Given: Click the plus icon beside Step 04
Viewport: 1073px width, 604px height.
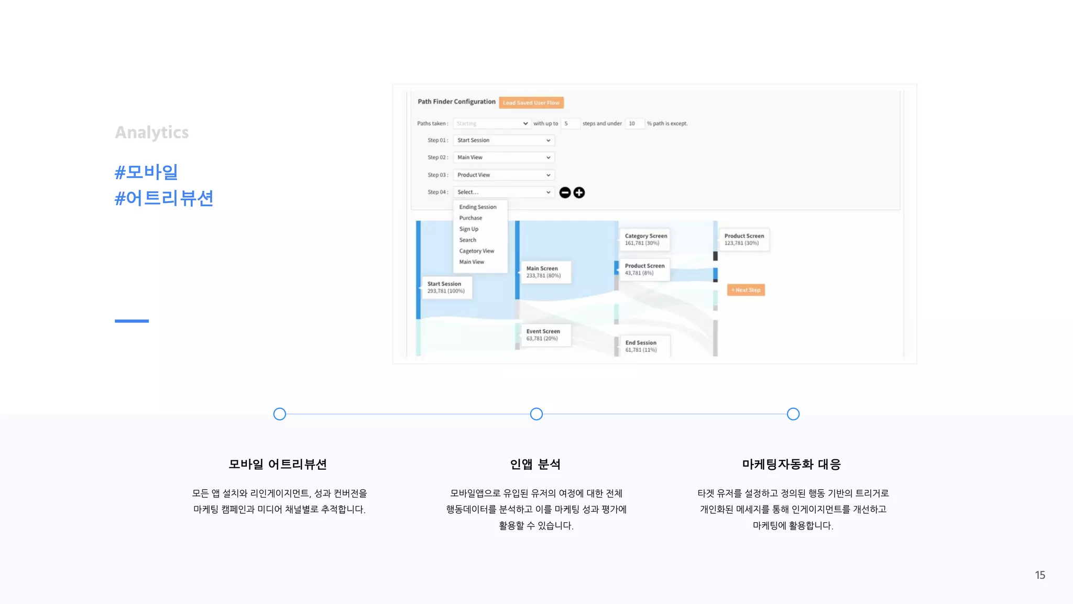Looking at the screenshot, I should [x=579, y=192].
